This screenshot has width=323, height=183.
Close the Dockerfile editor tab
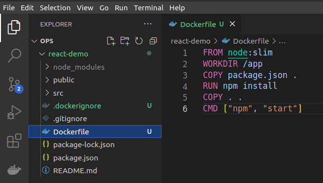[232, 24]
